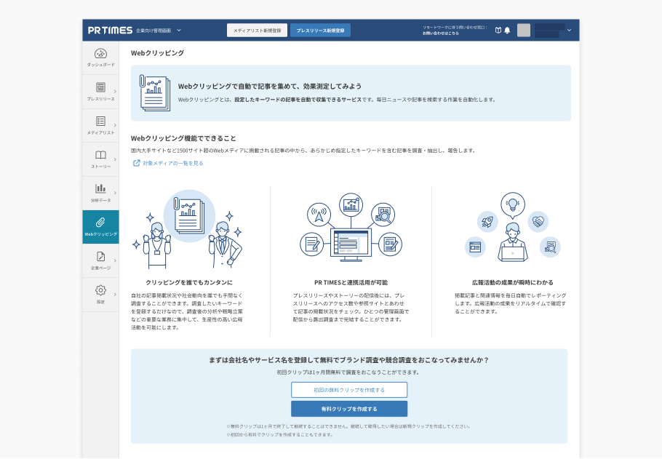Click the PR TIMES logo
The image size is (662, 459).
pyautogui.click(x=110, y=30)
